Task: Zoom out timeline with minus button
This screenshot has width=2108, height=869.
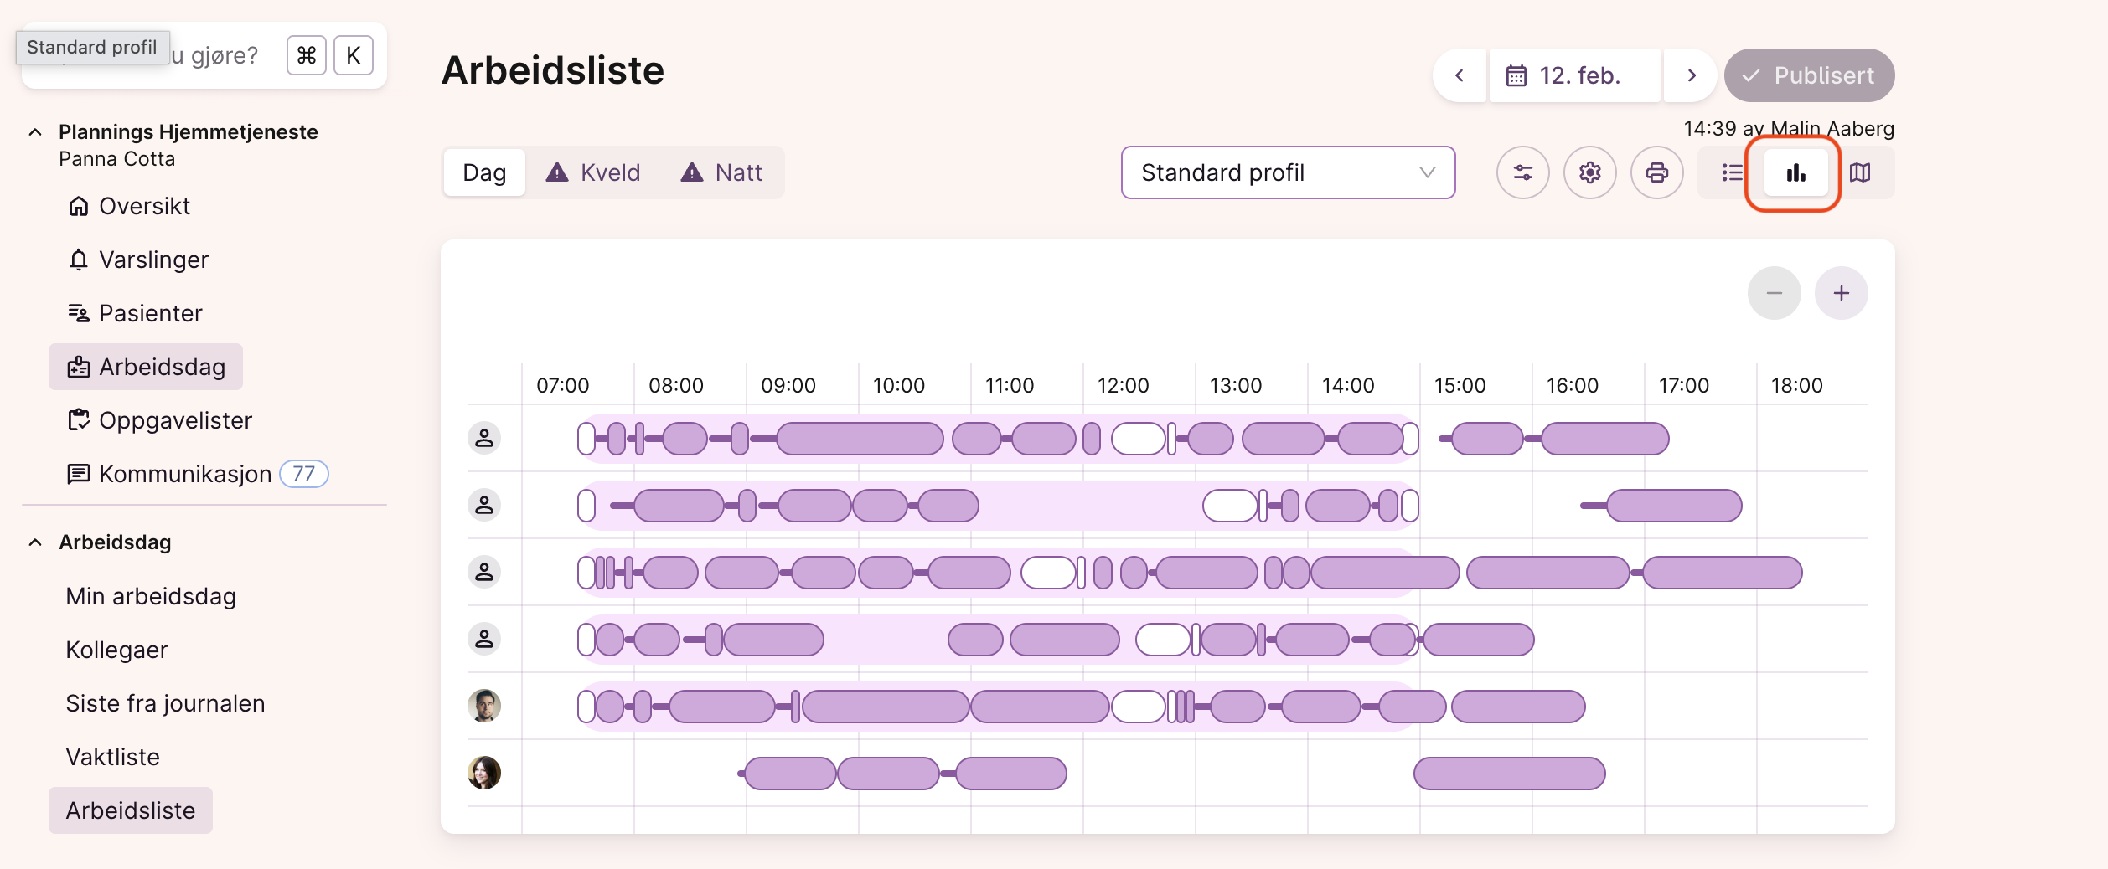Action: pos(1774,293)
